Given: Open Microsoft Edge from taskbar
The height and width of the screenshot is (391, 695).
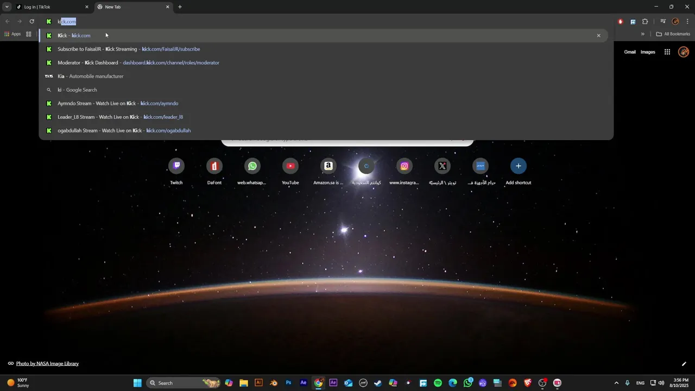Looking at the screenshot, I should 453,383.
